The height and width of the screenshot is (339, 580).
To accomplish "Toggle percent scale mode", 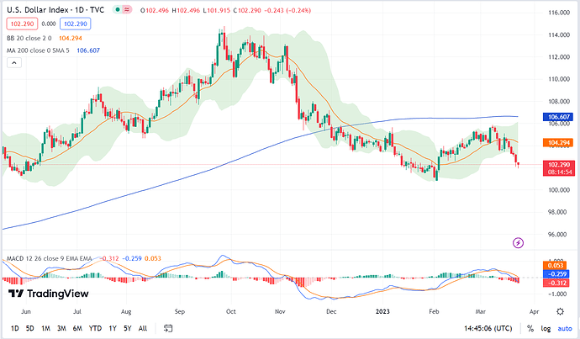I will (530, 328).
